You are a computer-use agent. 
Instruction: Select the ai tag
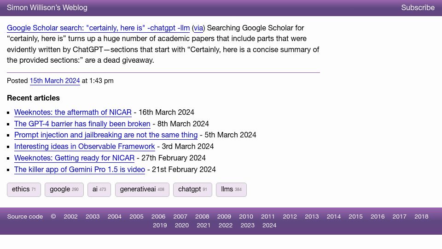(x=99, y=190)
